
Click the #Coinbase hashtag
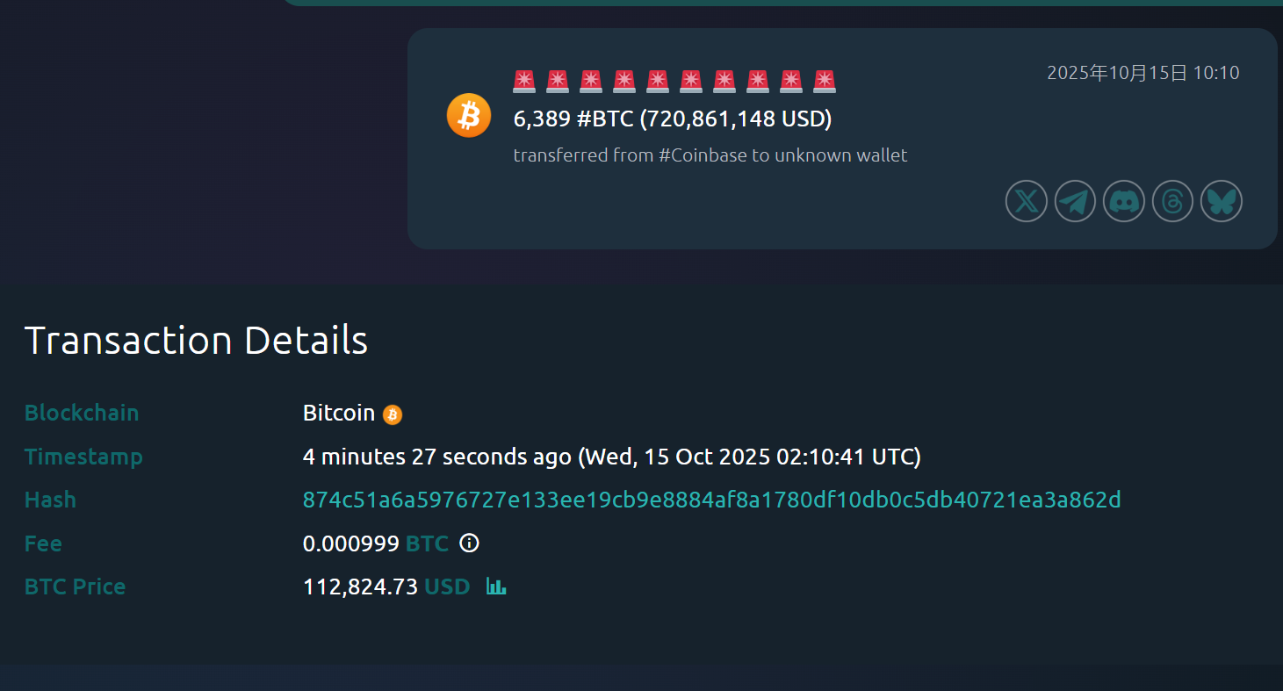[700, 155]
